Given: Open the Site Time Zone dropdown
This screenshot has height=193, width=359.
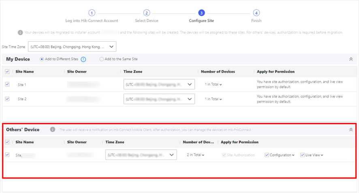Looking at the screenshot, I should click(x=72, y=47).
